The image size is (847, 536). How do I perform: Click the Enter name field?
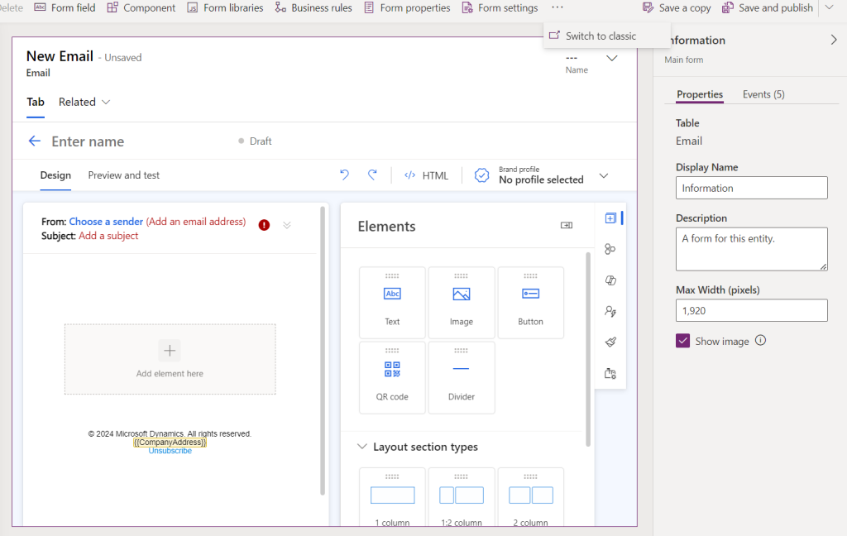pyautogui.click(x=88, y=141)
